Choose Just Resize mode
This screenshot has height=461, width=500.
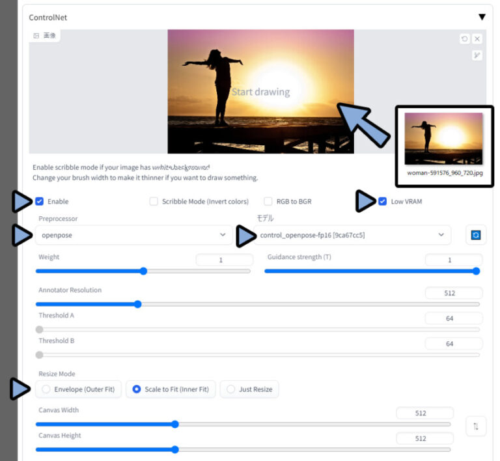(231, 389)
